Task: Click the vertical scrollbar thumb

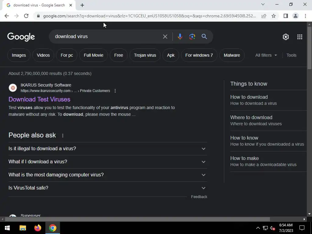Action: [309, 48]
